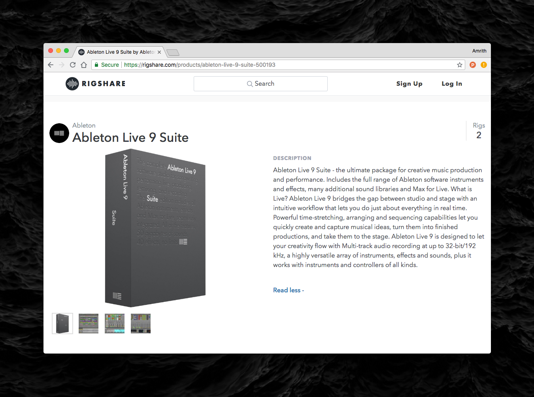534x397 pixels.
Task: Click the RIGSHARE brand name
Action: (x=104, y=84)
